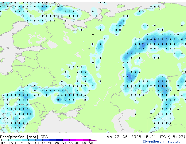
Task: Click the 'Mo 22-06-2026' date text
Action: [124, 137]
